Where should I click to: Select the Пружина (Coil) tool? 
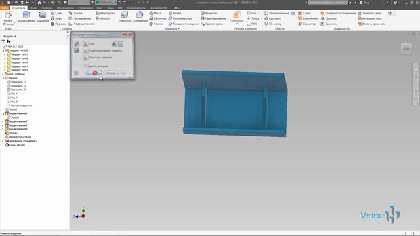coord(58,24)
